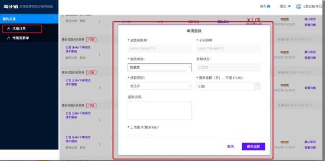Click the 淘分销 logo

point(10,7)
